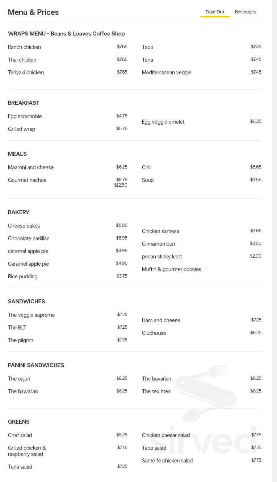The height and width of the screenshot is (482, 277).
Task: Choose the Clubhouse sandwich
Action: click(154, 333)
